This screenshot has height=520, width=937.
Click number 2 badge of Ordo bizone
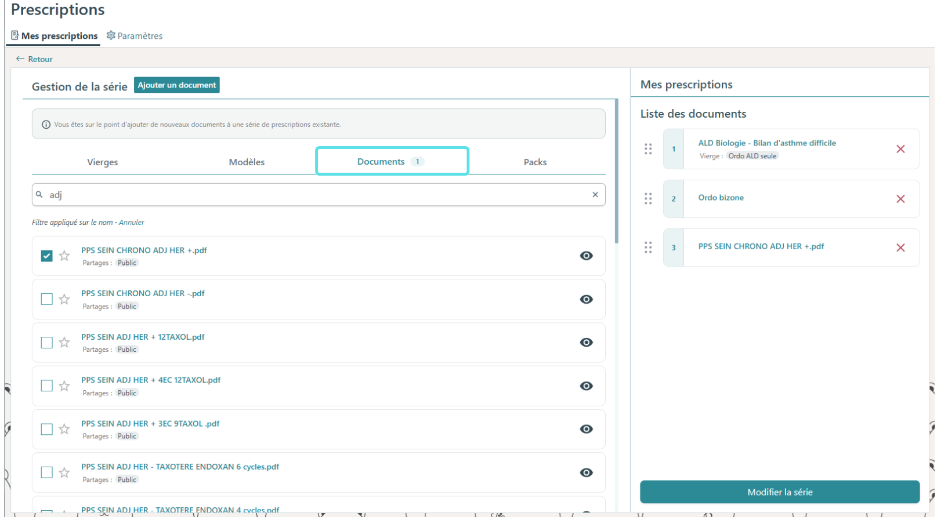pos(674,199)
